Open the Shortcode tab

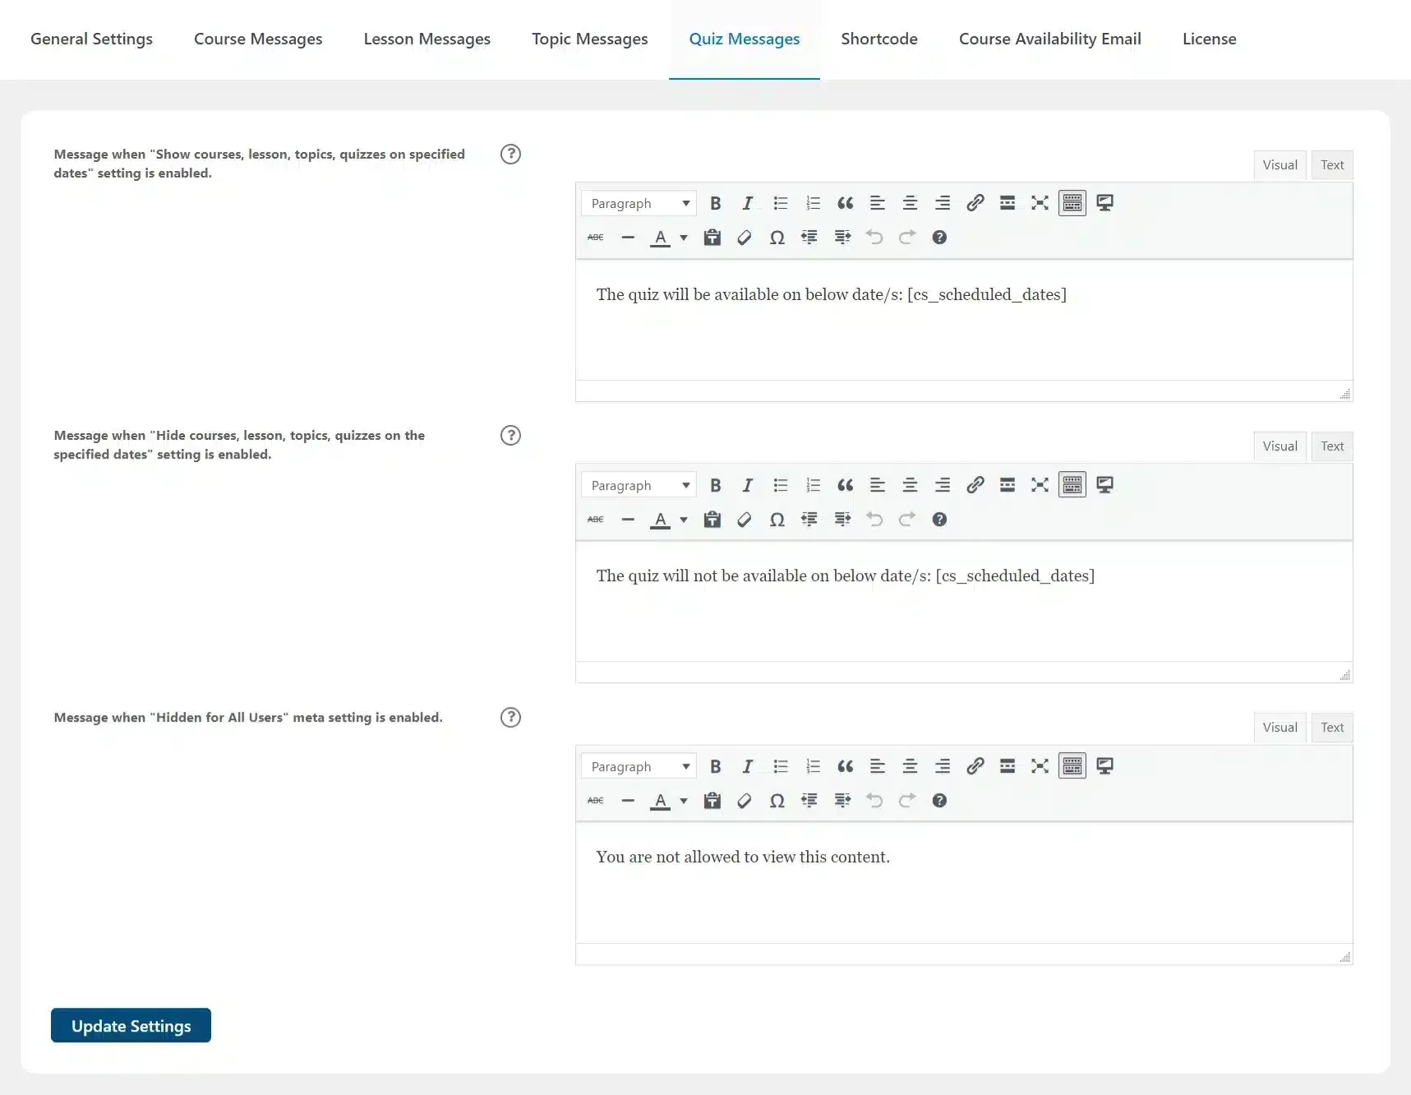[x=878, y=39]
